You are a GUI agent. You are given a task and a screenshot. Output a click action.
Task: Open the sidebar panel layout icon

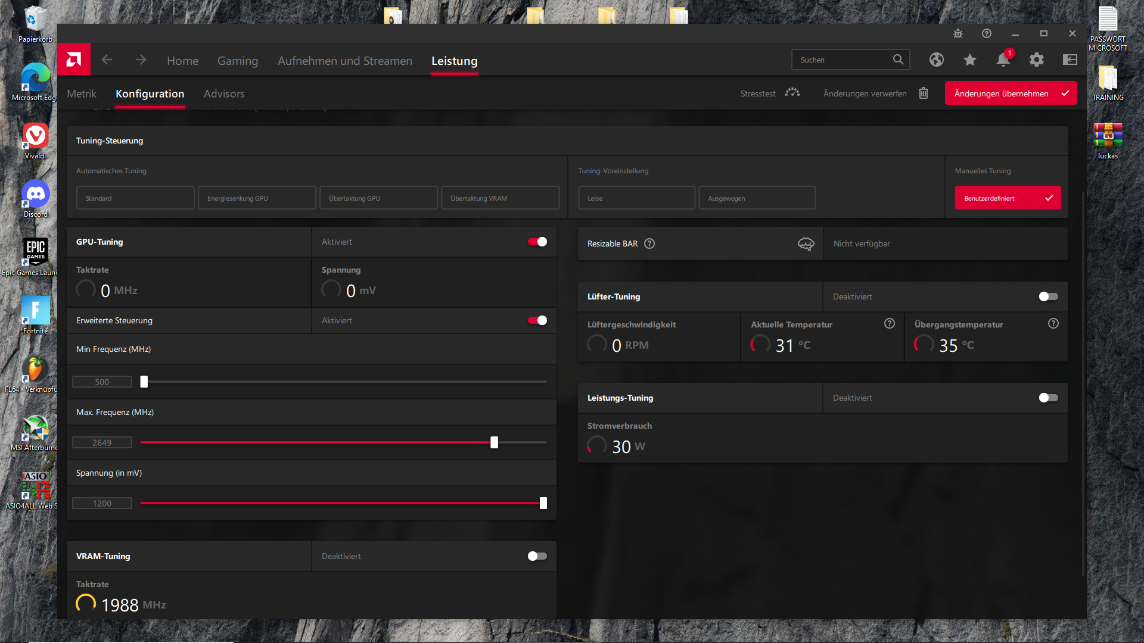(x=1070, y=60)
